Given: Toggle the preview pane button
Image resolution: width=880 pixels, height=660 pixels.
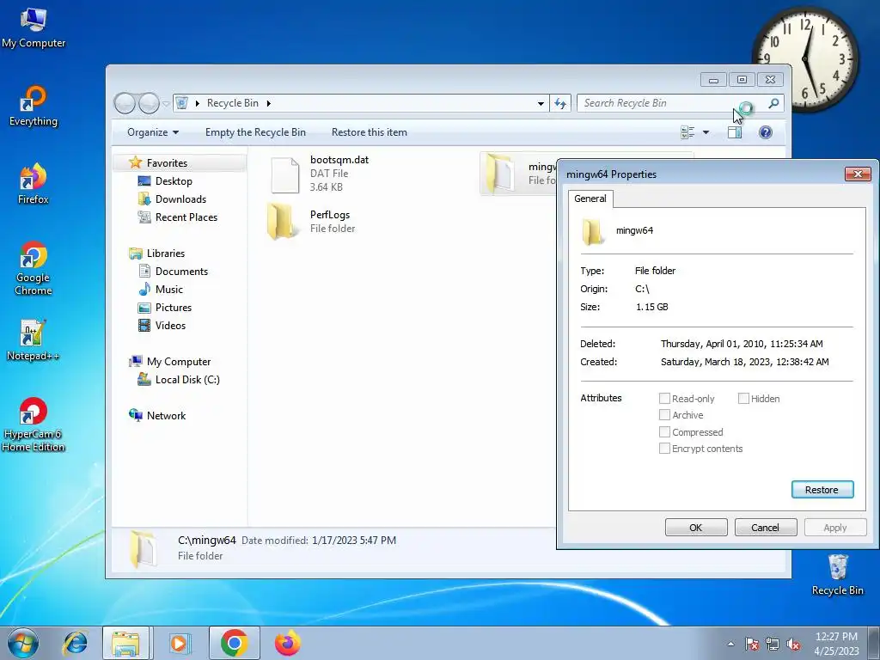Looking at the screenshot, I should pyautogui.click(x=735, y=132).
